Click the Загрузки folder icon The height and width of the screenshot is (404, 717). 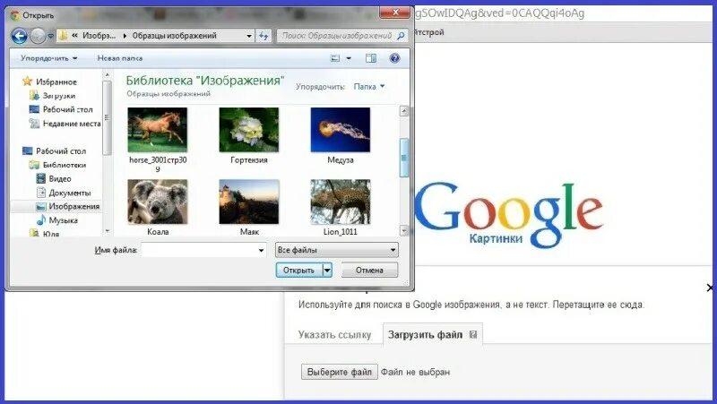[x=34, y=95]
